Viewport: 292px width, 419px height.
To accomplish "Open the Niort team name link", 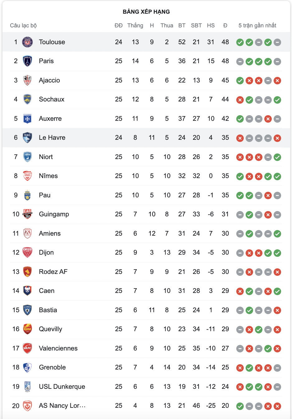I will 46,157.
